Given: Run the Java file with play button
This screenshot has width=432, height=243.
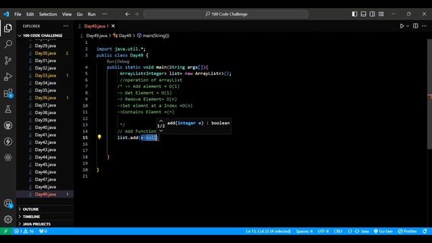Looking at the screenshot, I should coord(402,26).
